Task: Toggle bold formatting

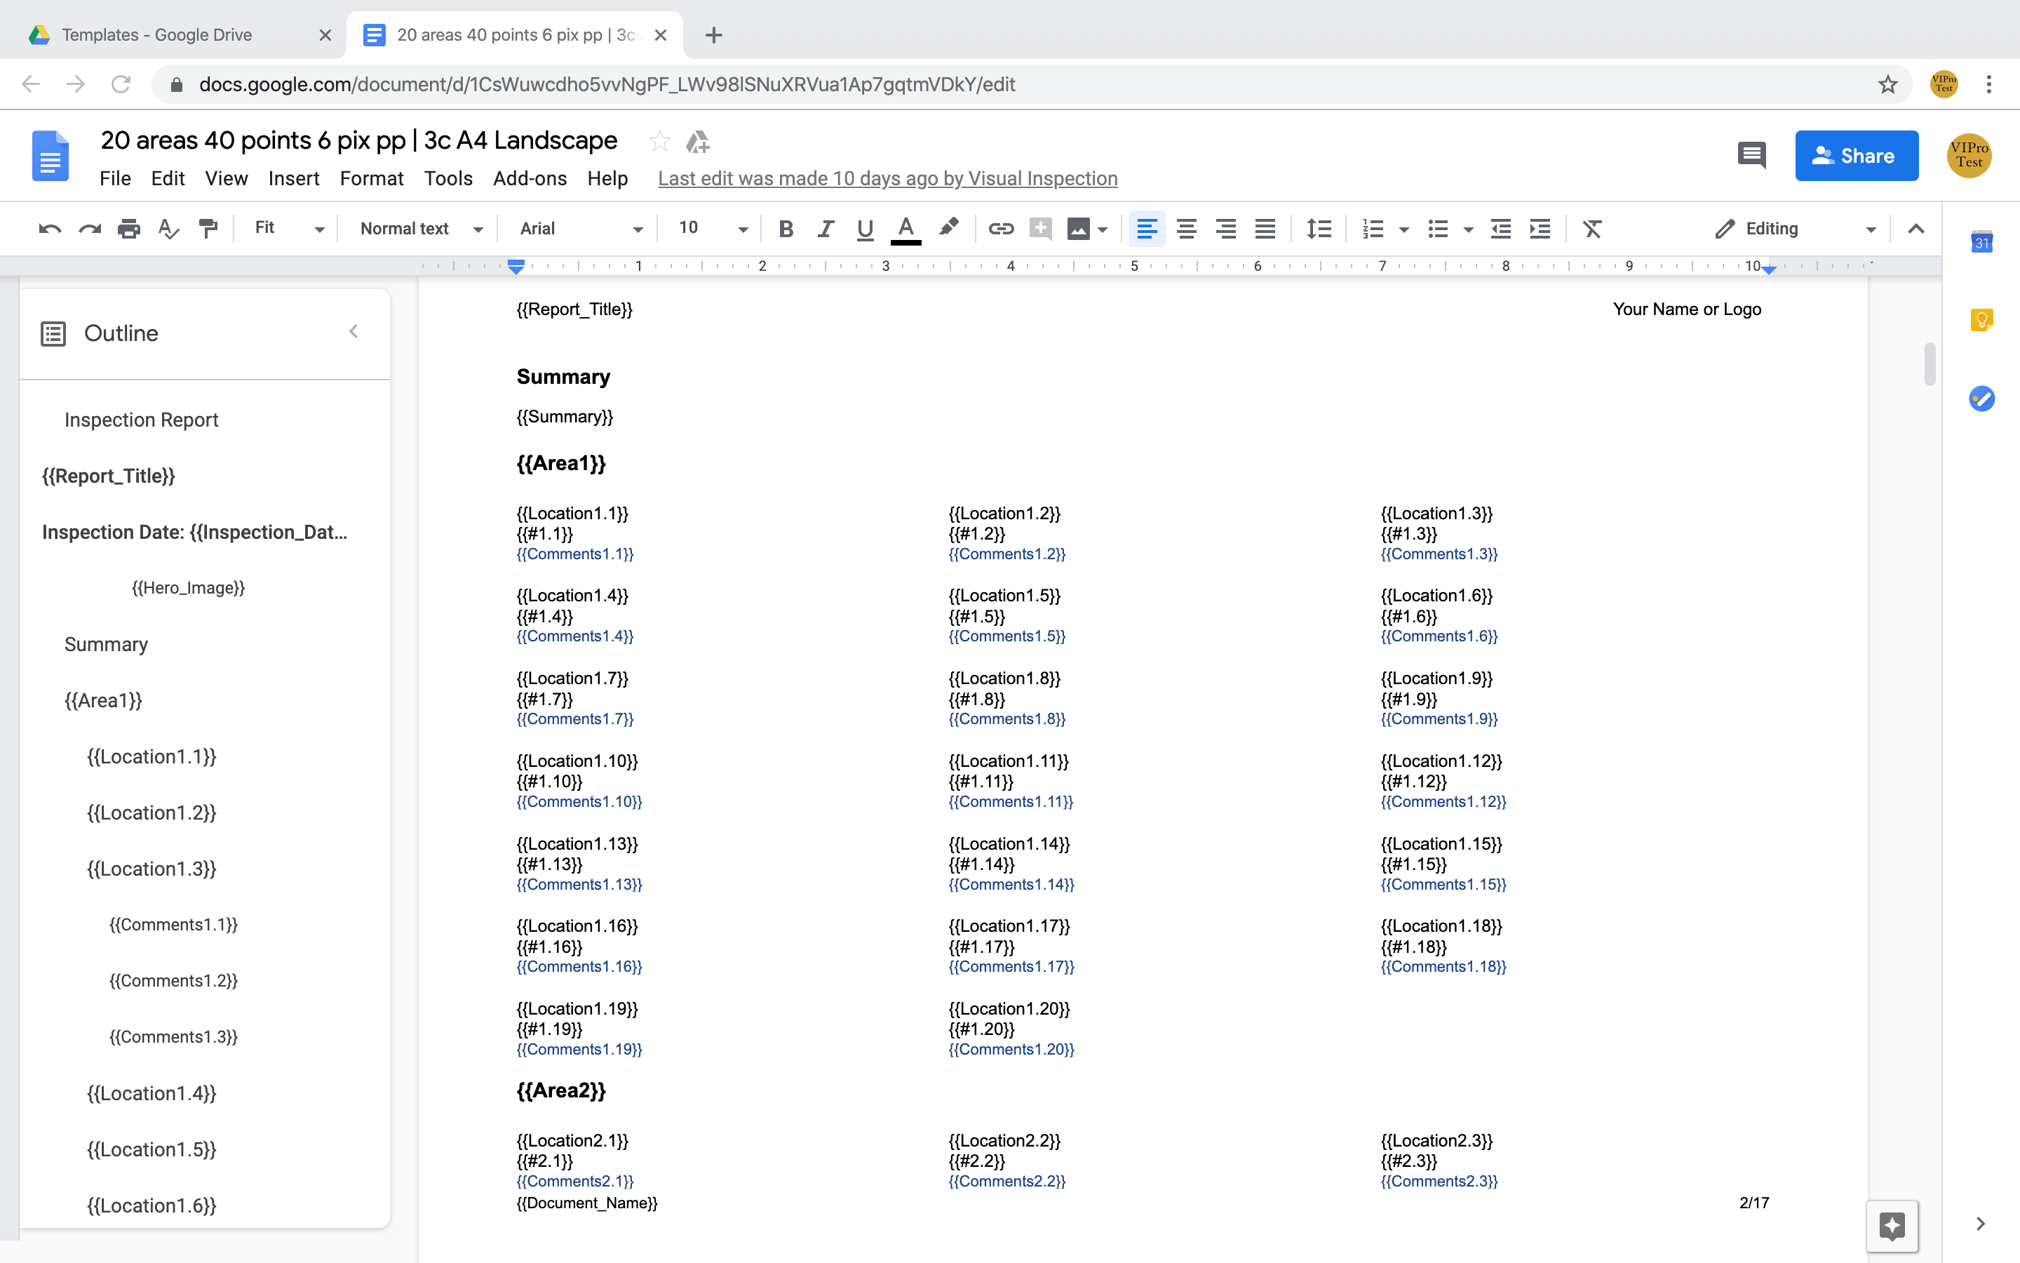Action: (x=786, y=229)
